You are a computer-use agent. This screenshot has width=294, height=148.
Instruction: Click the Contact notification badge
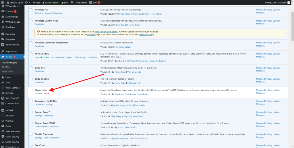(15, 11)
